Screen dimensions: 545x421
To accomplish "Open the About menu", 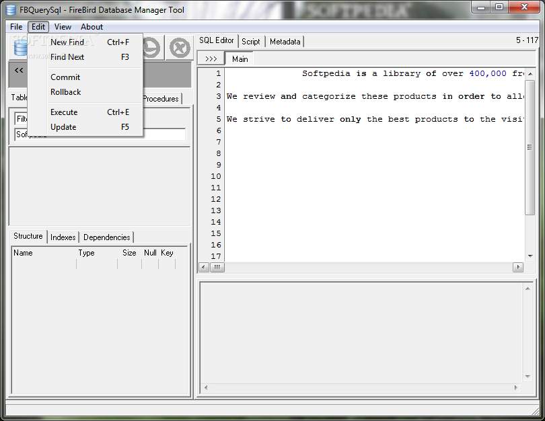I will (x=92, y=27).
